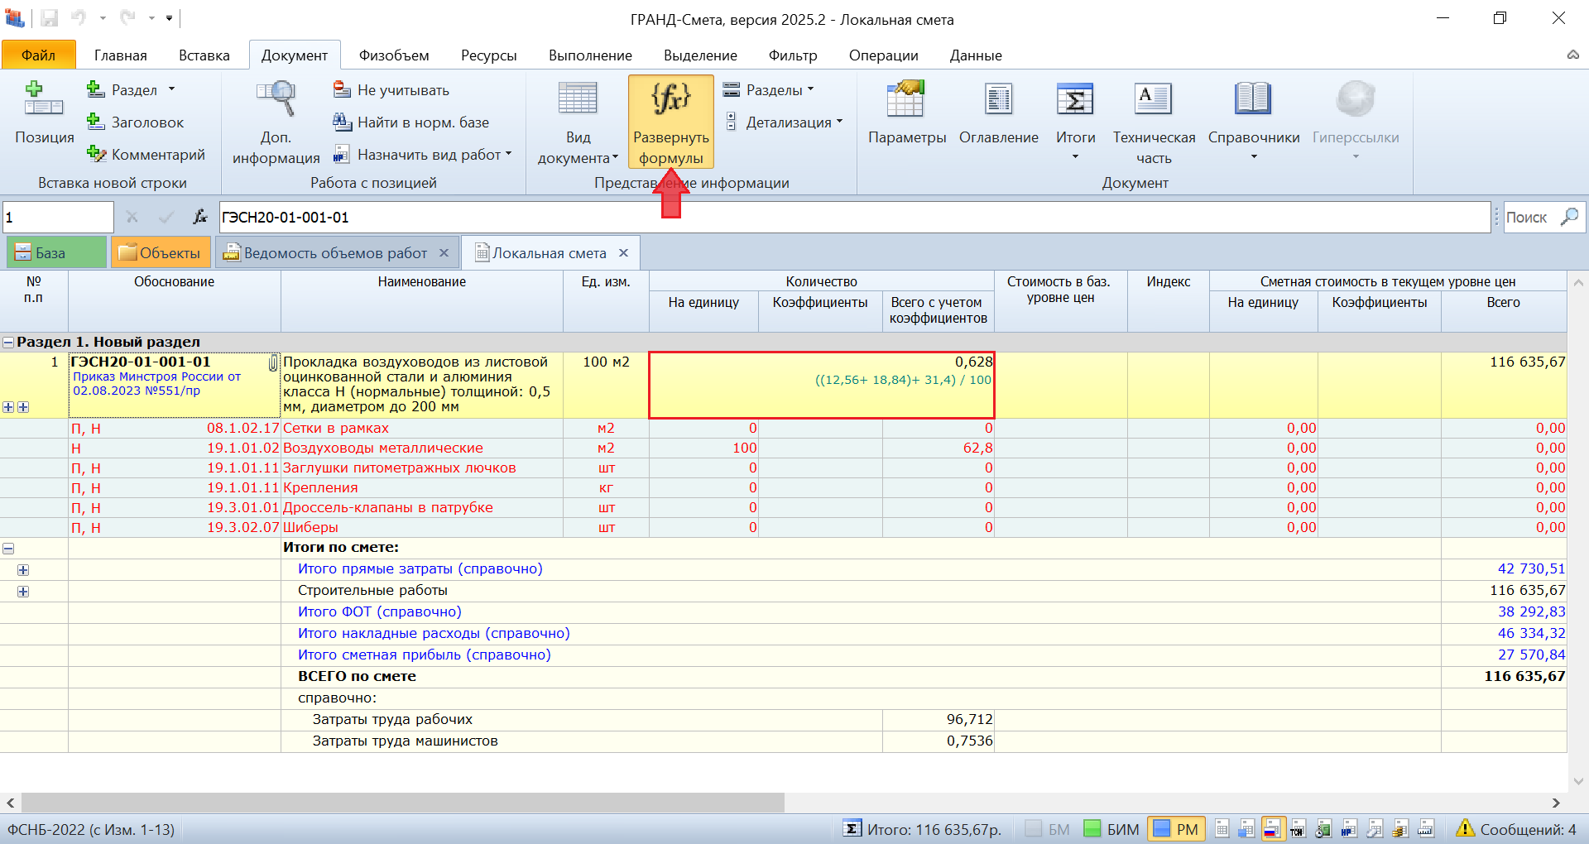1589x844 pixels.
Task: Toggle the disabled БМ mode button
Action: [x=1048, y=829]
